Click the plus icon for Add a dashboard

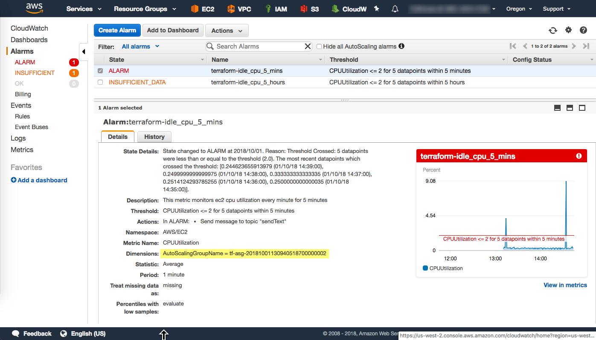(x=14, y=180)
